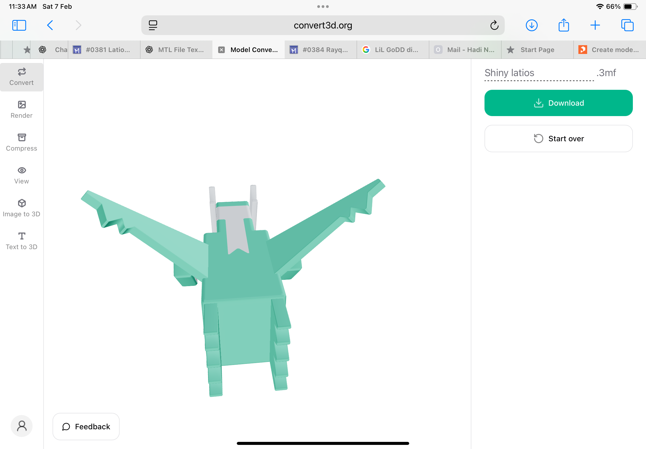Open page settings reader icon in address bar
The image size is (646, 449).
[x=153, y=25]
